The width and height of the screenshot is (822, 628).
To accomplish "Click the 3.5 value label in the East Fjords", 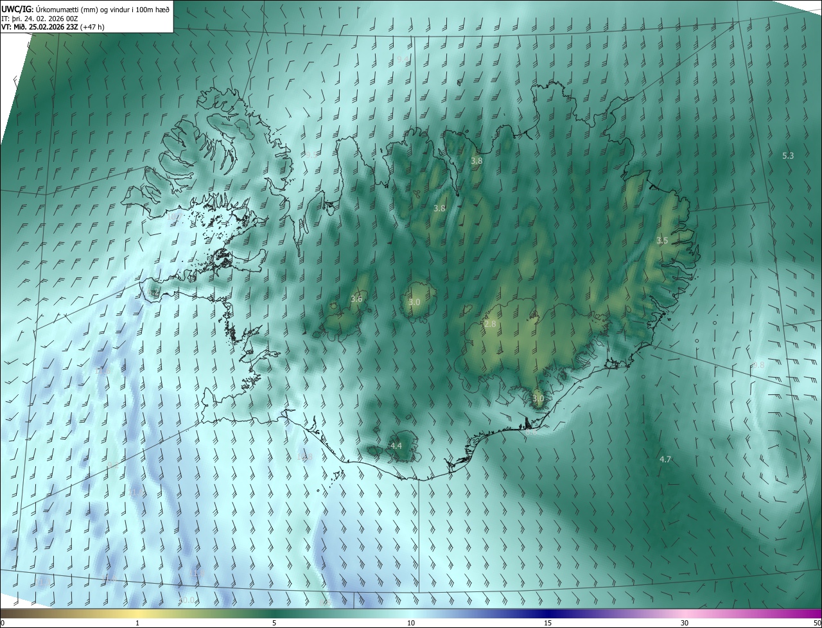I will (x=662, y=240).
